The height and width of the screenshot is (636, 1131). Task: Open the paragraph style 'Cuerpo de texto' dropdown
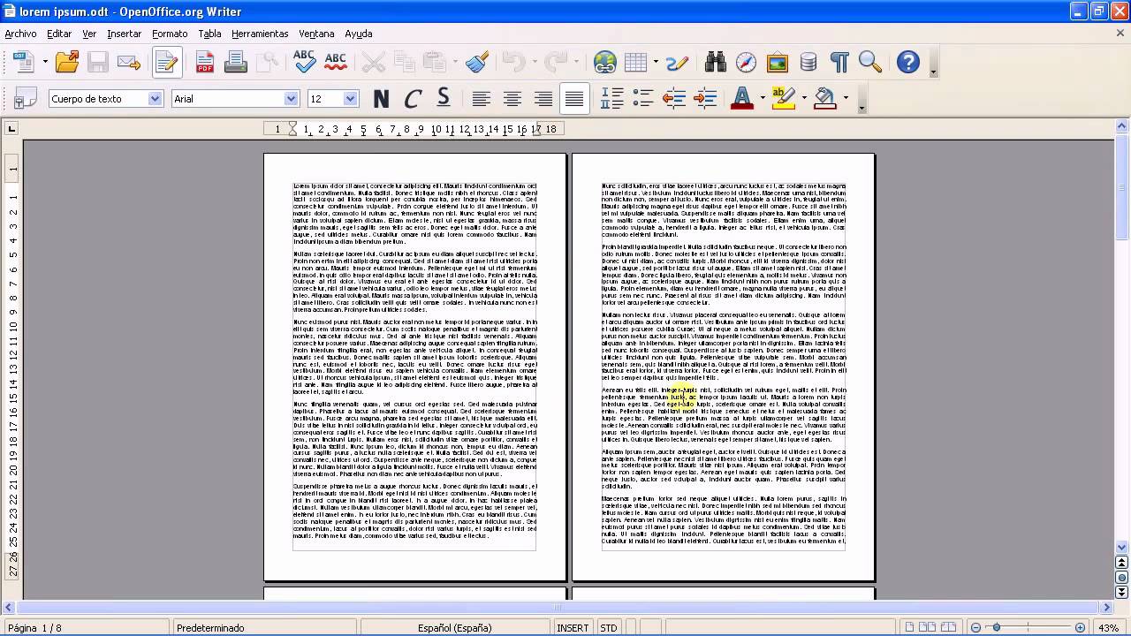tap(155, 99)
